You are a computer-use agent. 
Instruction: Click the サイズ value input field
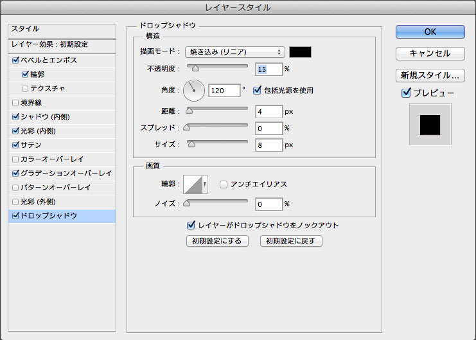point(269,145)
